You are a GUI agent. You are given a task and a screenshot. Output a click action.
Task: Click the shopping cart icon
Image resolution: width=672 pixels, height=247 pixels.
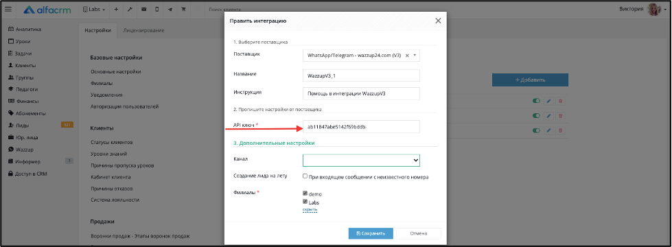[x=183, y=10]
